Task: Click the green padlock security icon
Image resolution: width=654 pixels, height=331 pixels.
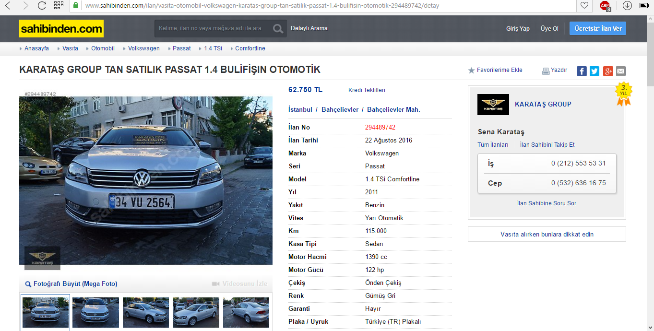Action: point(75,6)
